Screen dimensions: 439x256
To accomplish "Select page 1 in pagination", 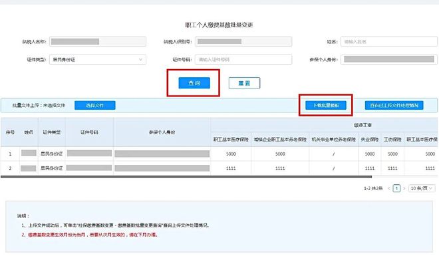I will pyautogui.click(x=396, y=188).
